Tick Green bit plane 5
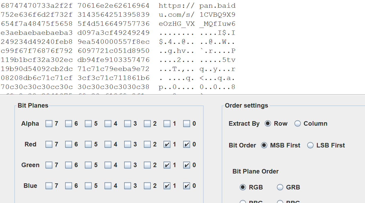 pos(88,165)
